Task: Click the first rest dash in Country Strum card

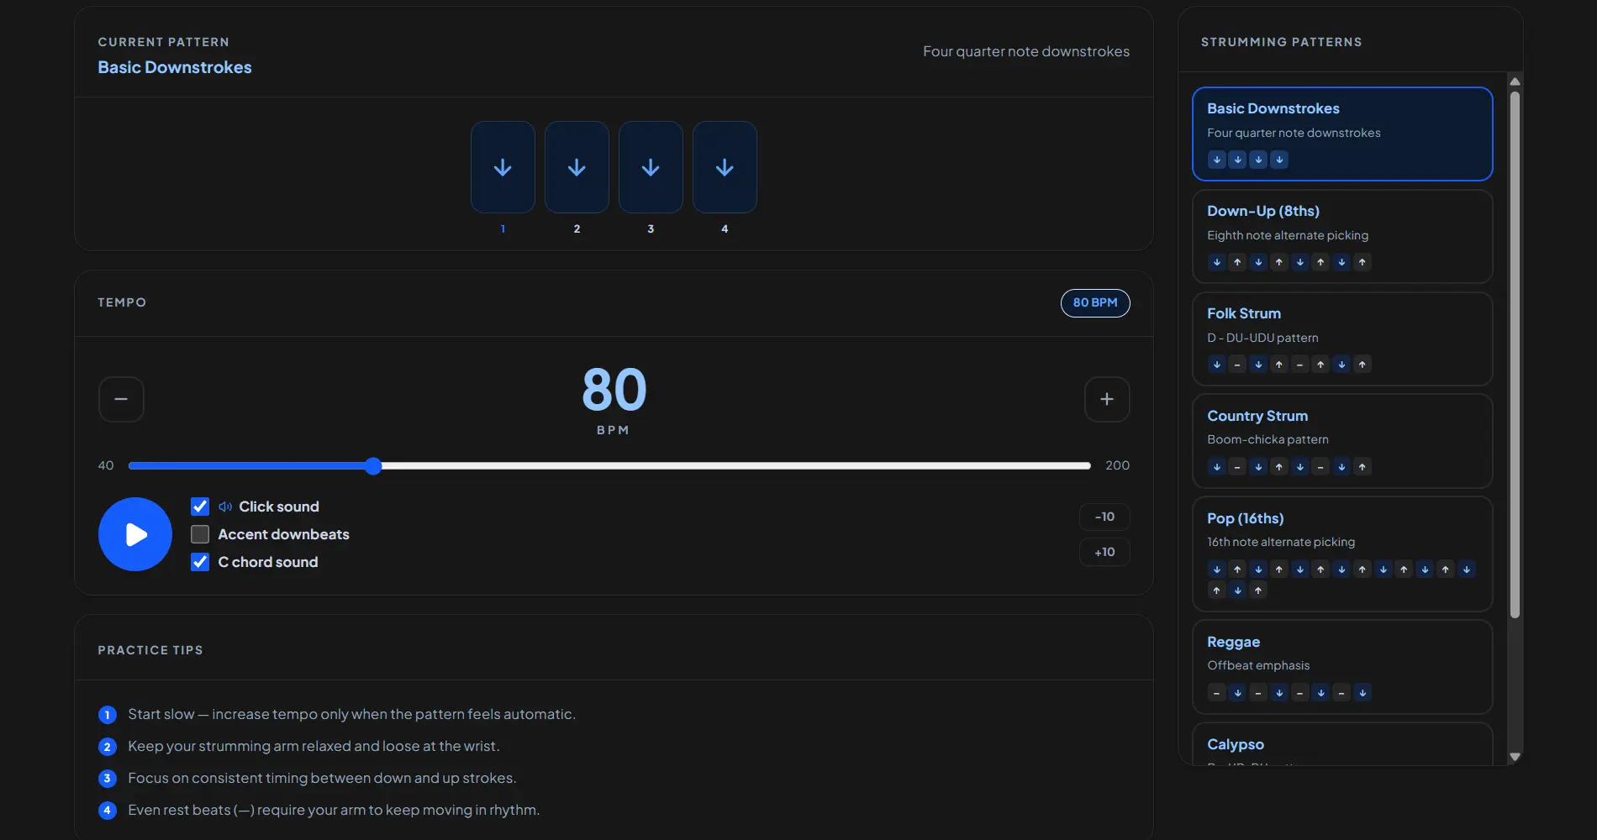Action: pos(1237,467)
